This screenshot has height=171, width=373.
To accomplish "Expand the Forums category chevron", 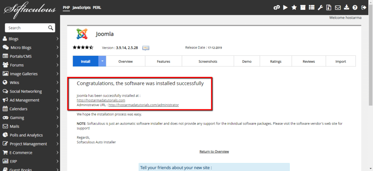I will (57, 65).
